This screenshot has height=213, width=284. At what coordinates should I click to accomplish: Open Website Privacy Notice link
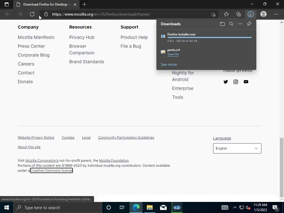coord(36,138)
